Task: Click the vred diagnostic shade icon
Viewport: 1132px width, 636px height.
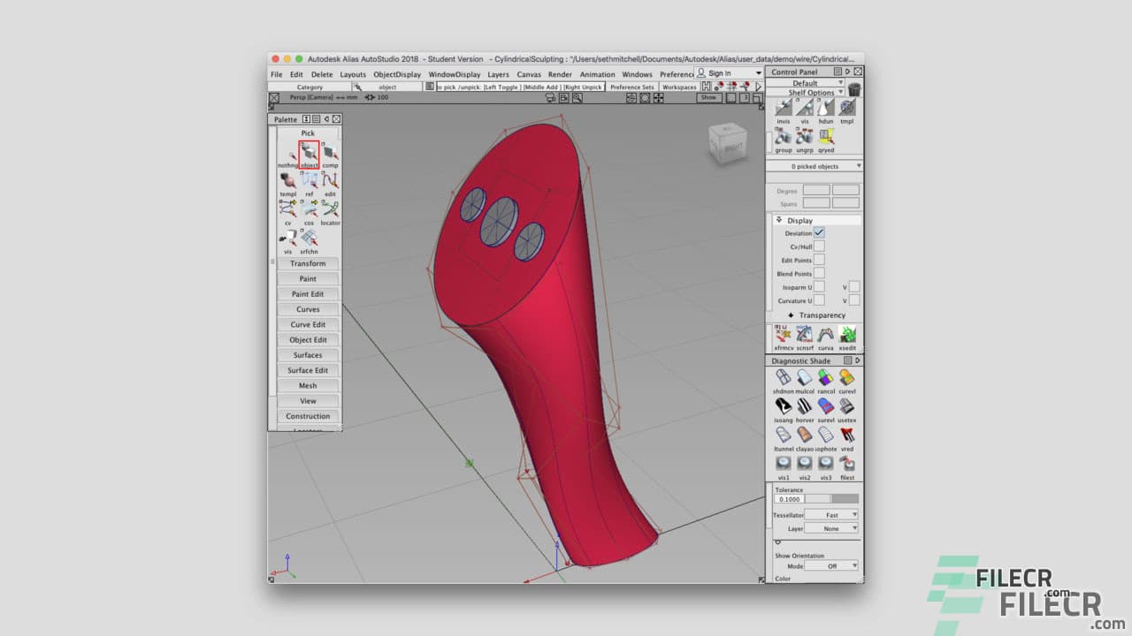Action: 846,436
